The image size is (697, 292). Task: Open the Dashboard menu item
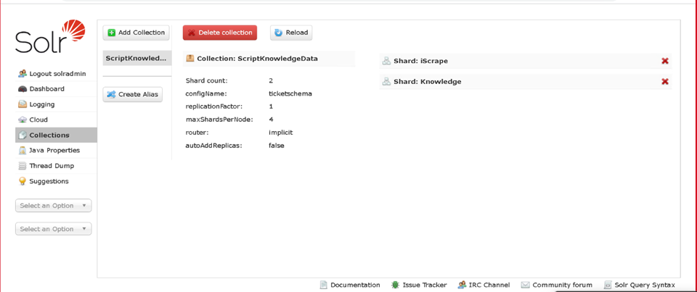coord(56,88)
